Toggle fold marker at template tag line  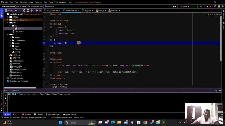point(51,59)
